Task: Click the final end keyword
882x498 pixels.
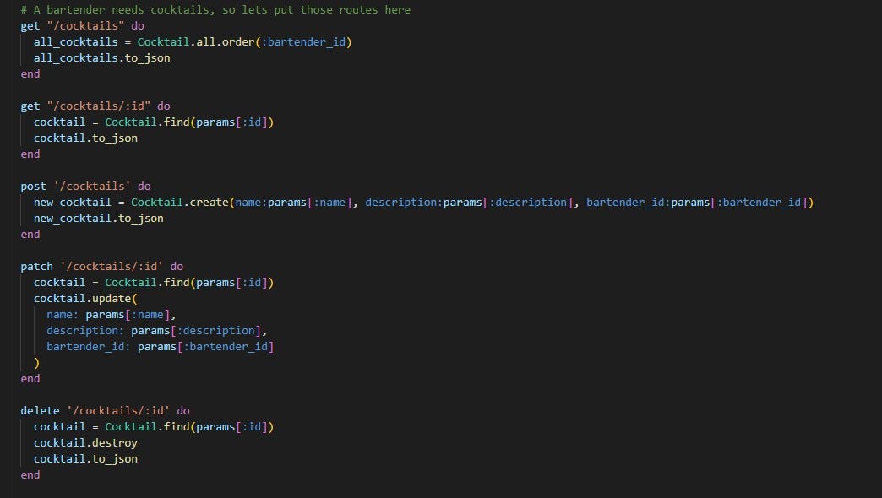Action: [x=30, y=474]
